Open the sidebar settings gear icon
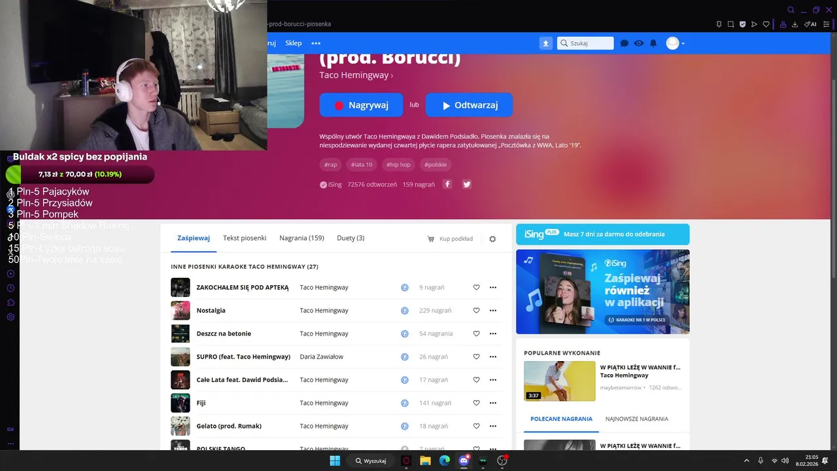This screenshot has width=837, height=471. coord(10,317)
